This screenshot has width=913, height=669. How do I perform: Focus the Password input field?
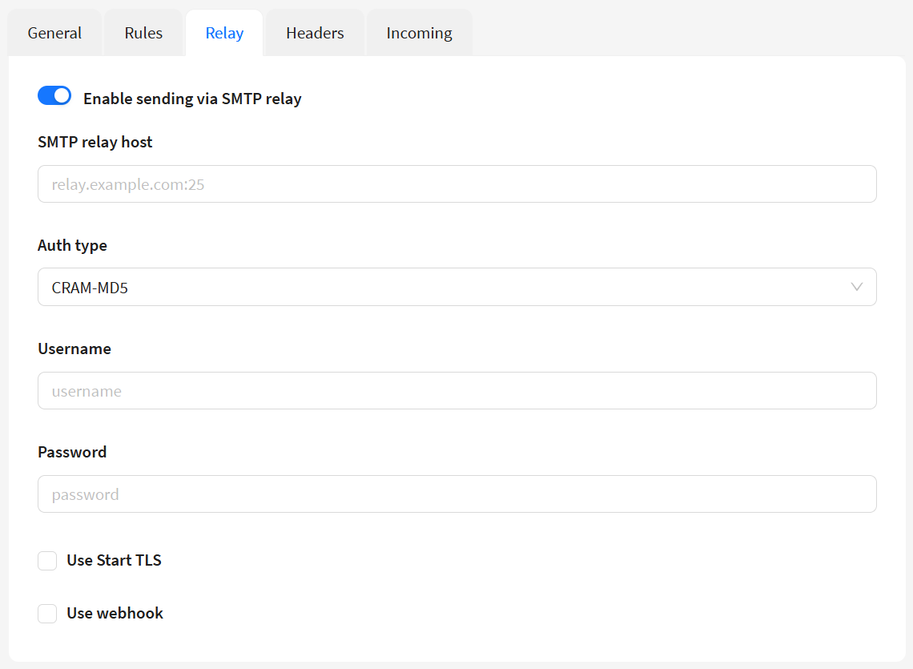click(x=456, y=494)
